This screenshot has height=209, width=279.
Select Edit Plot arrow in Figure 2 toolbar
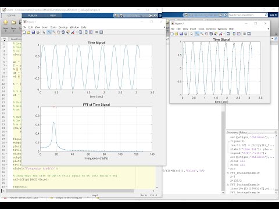192,34
